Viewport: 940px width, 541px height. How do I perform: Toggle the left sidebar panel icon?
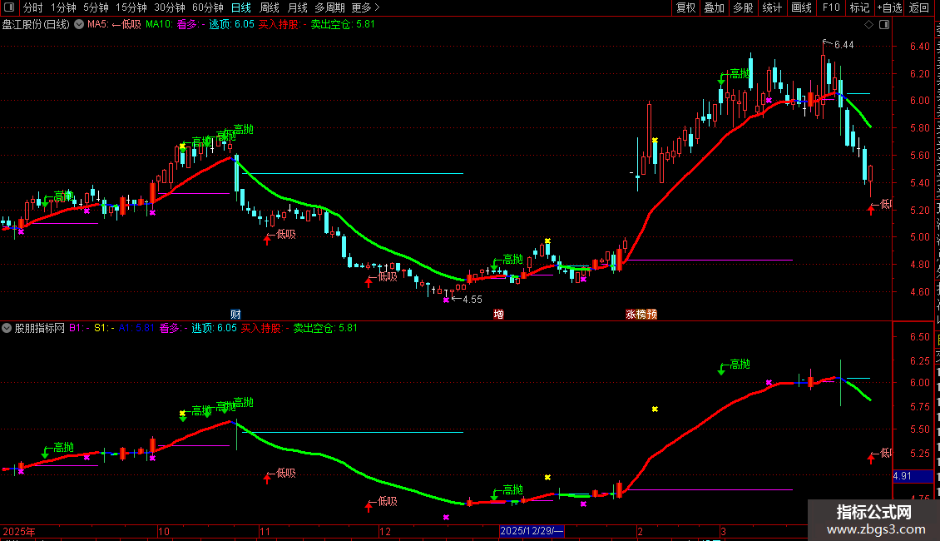[x=9, y=7]
